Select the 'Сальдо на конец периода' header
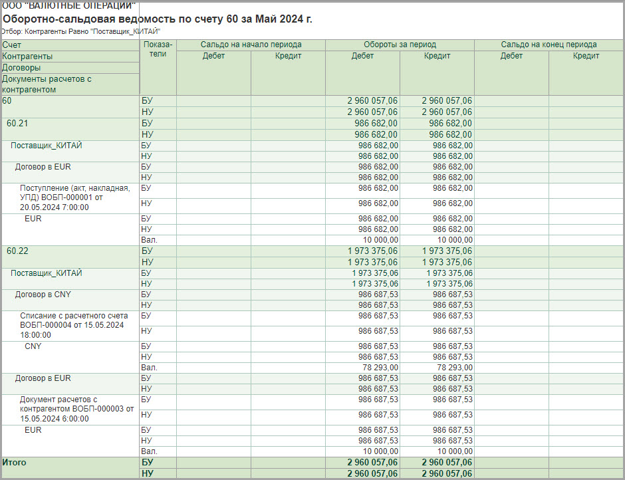 [x=549, y=45]
